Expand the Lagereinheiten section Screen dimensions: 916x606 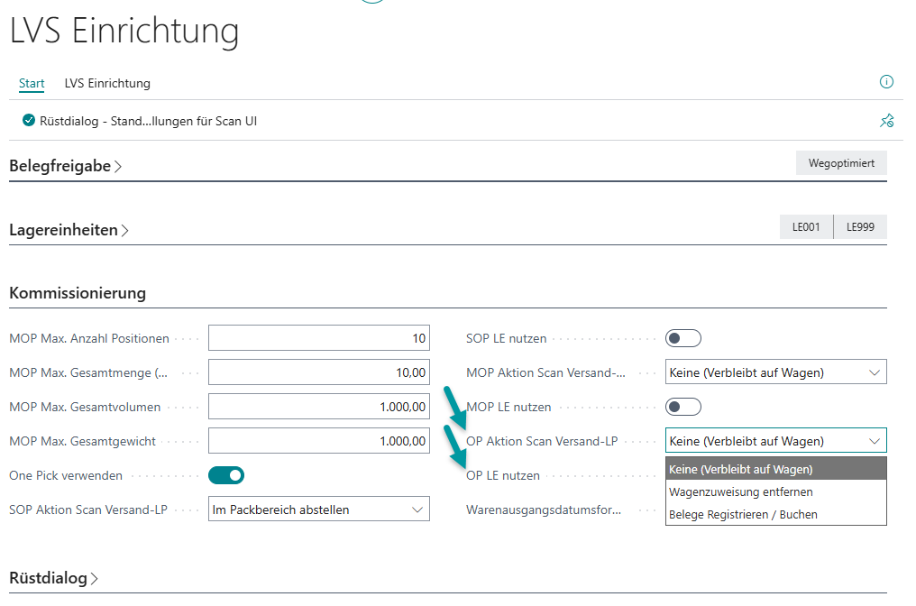pos(69,230)
